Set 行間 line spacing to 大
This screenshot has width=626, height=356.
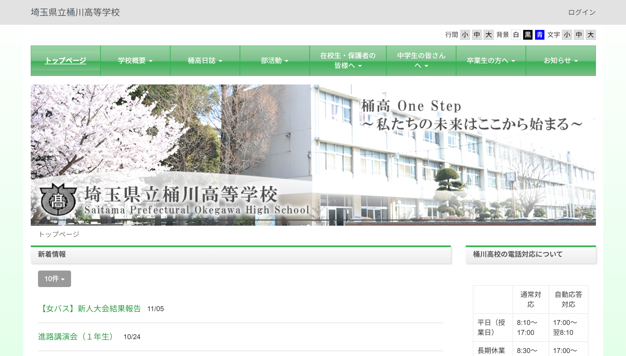coord(489,35)
